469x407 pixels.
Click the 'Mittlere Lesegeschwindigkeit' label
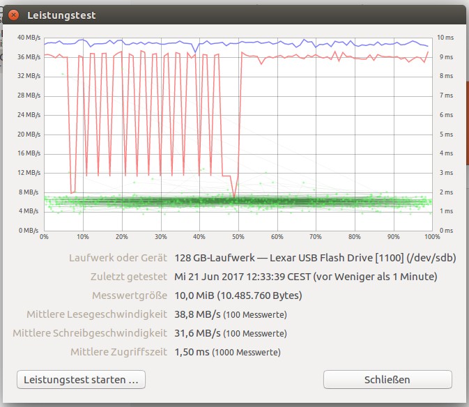point(97,314)
